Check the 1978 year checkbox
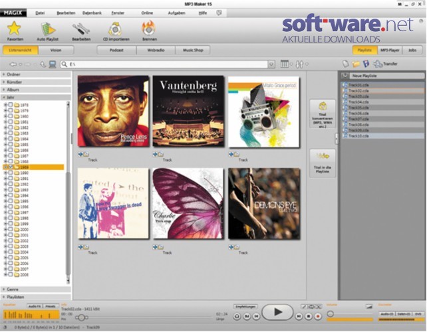427x332 pixels. pyautogui.click(x=11, y=105)
